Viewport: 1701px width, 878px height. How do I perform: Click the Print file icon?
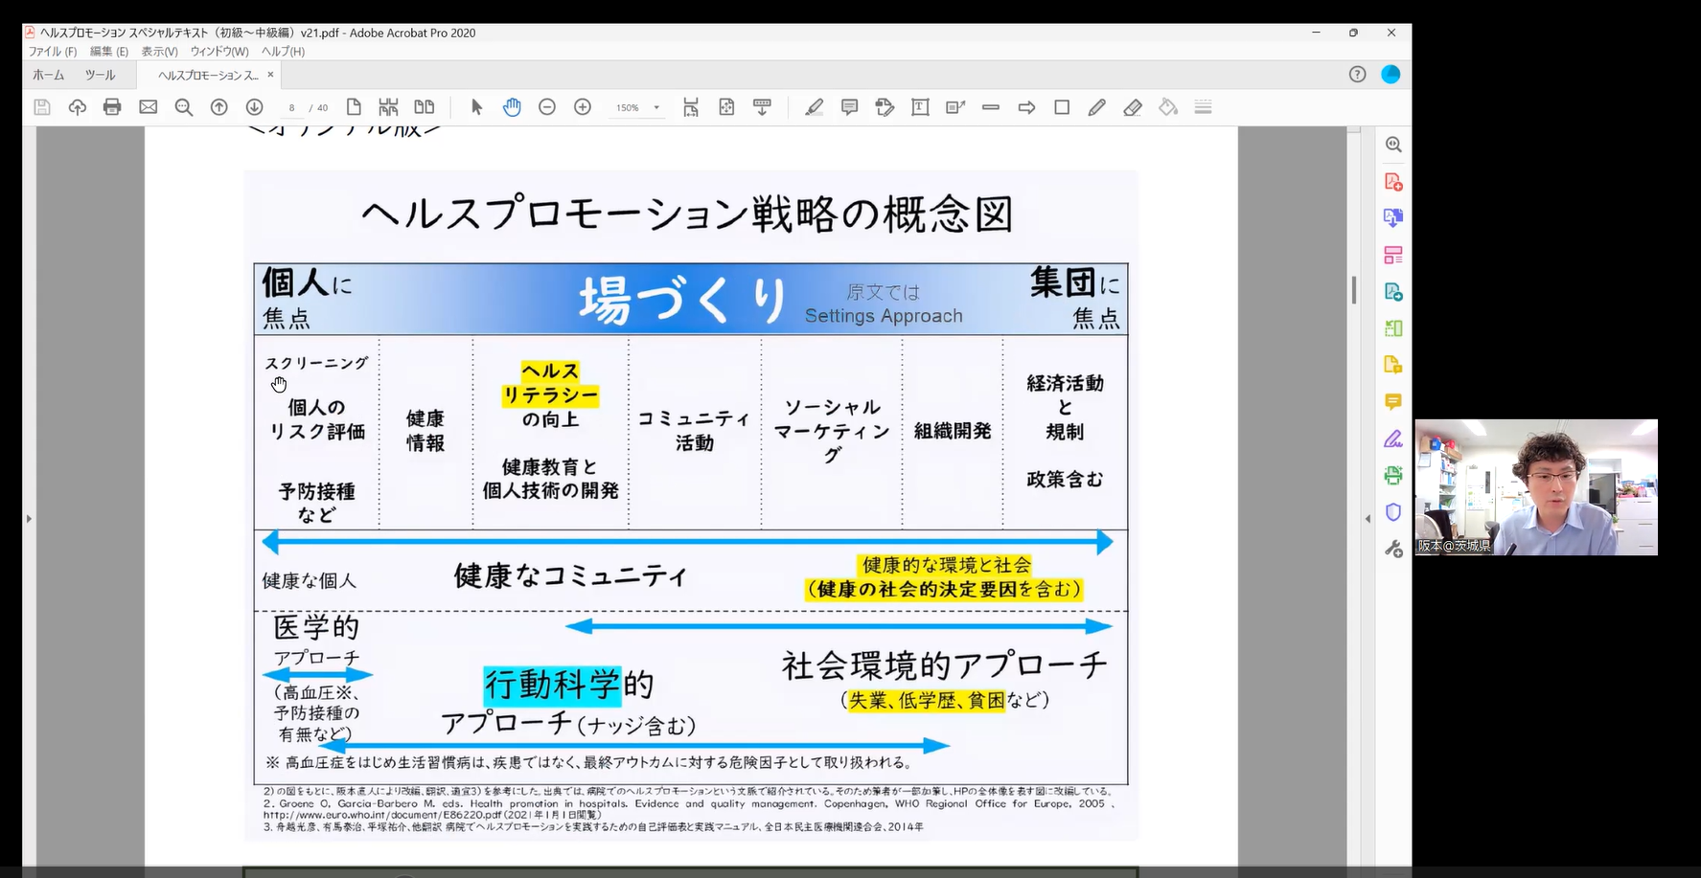pos(112,107)
